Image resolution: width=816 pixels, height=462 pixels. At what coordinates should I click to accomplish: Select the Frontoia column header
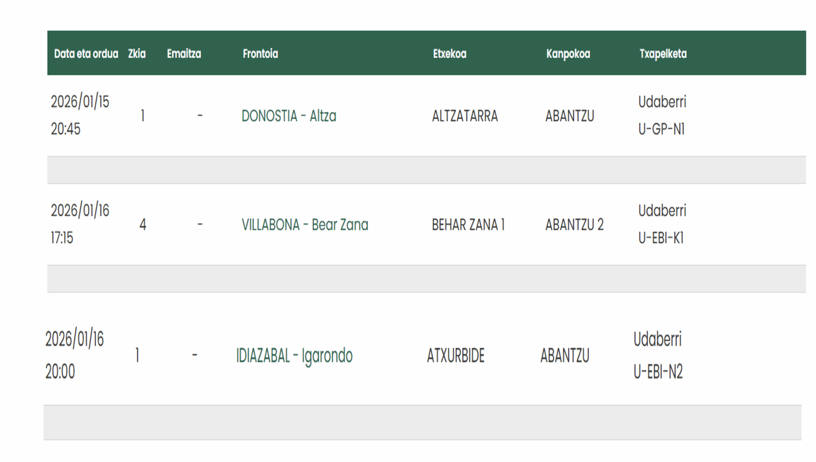coord(260,54)
